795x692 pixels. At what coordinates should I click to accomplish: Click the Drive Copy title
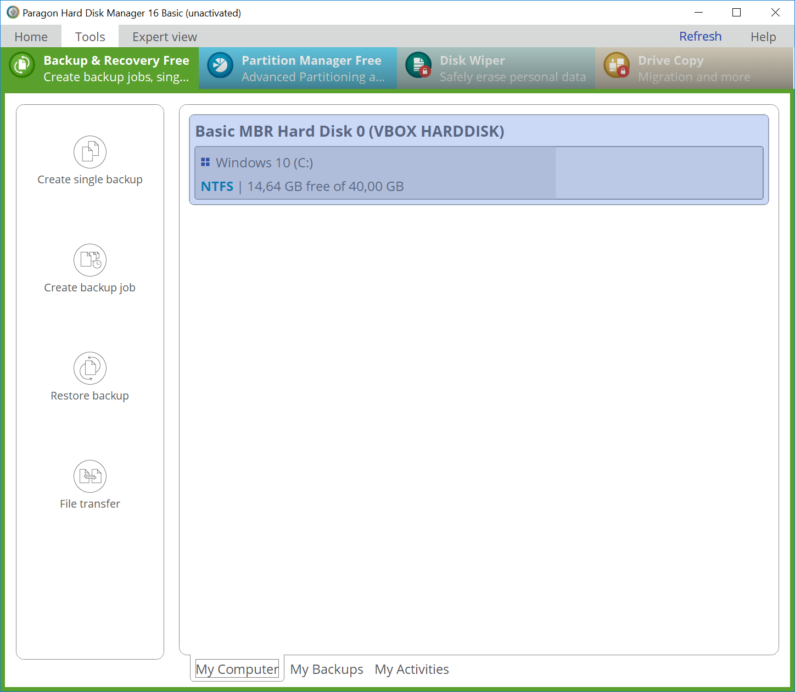click(x=670, y=60)
